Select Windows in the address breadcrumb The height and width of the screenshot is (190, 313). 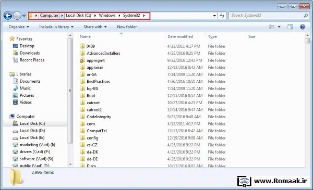[107, 16]
